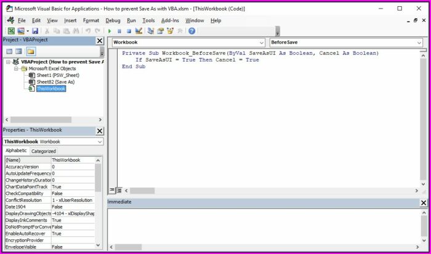Click the greyed Toolbox icon

180,31
